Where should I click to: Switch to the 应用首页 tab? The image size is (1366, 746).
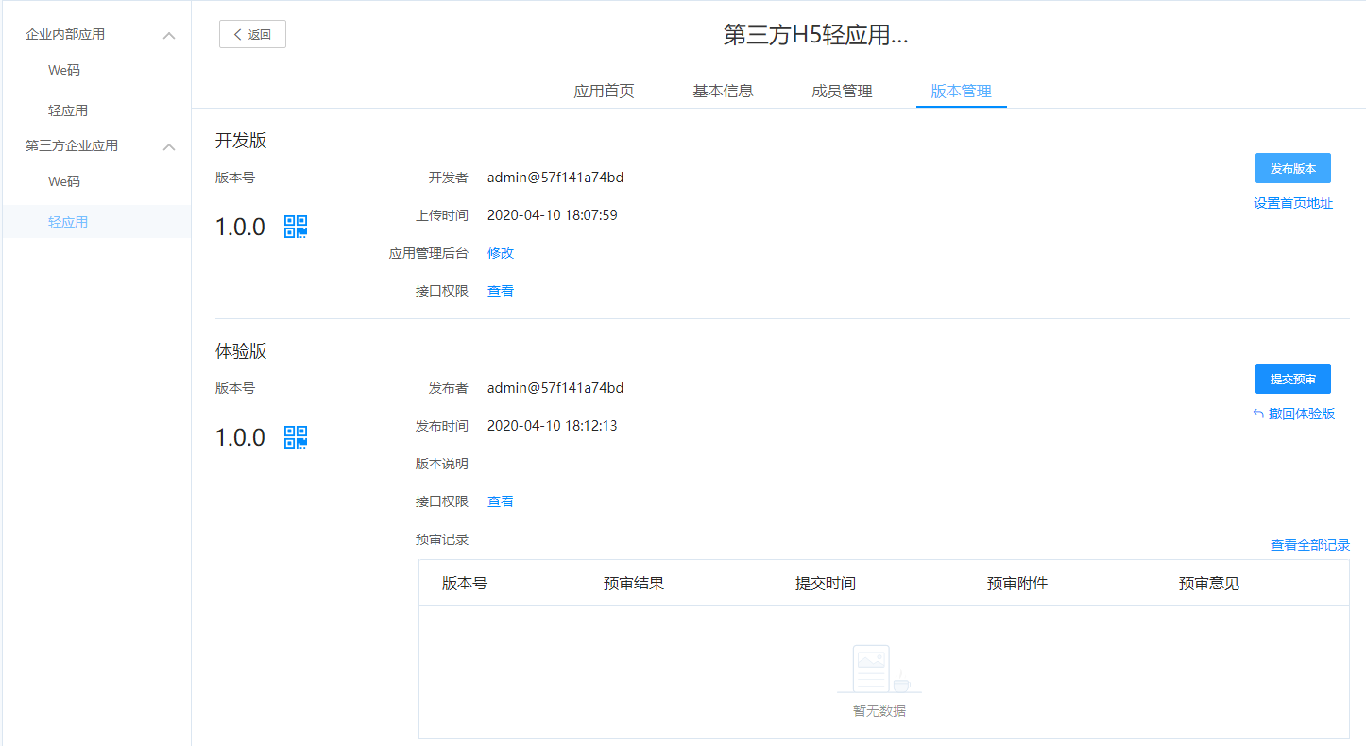(x=604, y=92)
